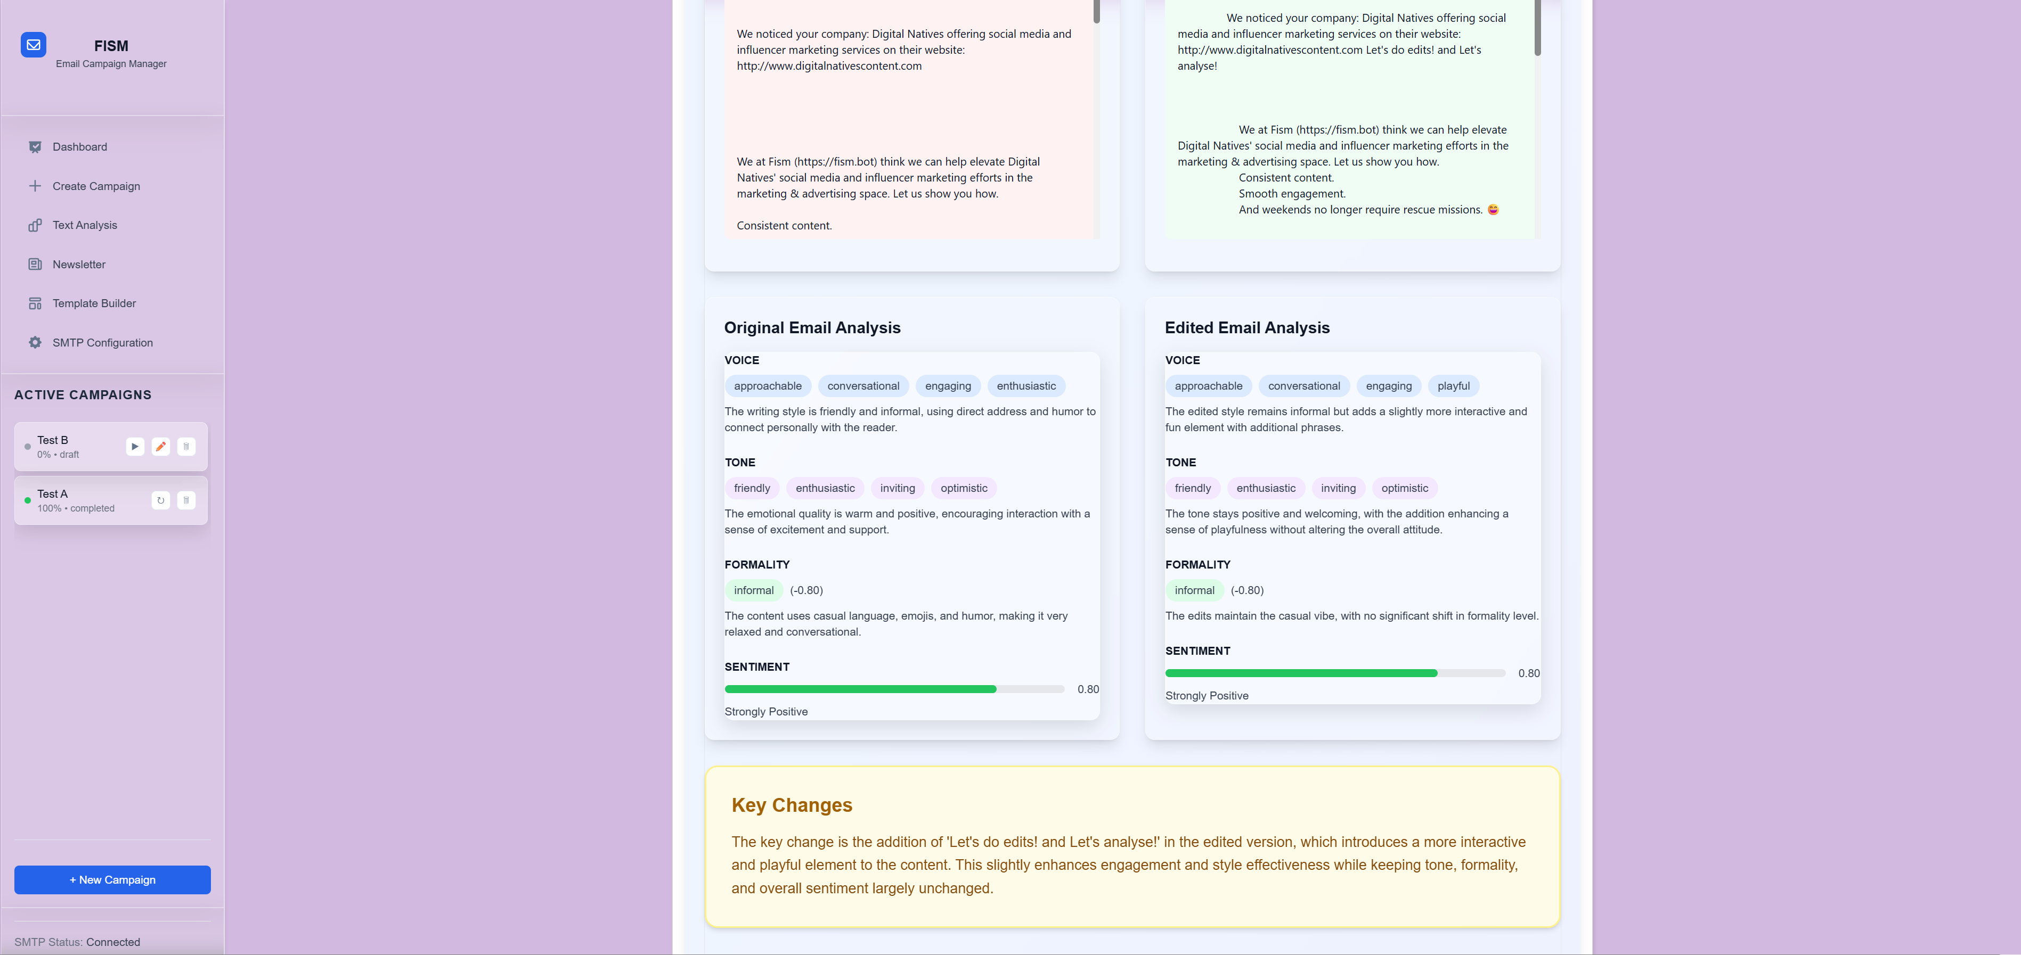Switch to the Newsletter section
This screenshot has width=2021, height=955.
tap(78, 264)
